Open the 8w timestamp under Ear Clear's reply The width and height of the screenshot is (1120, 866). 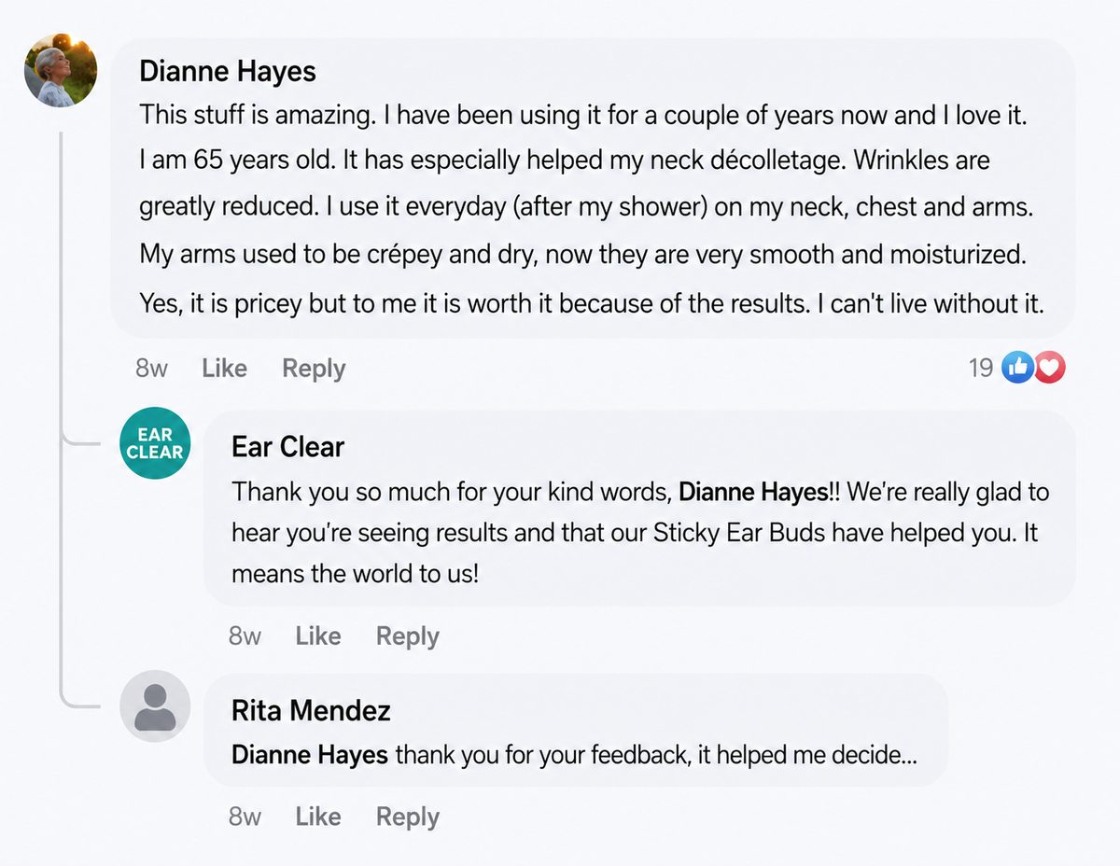[245, 636]
